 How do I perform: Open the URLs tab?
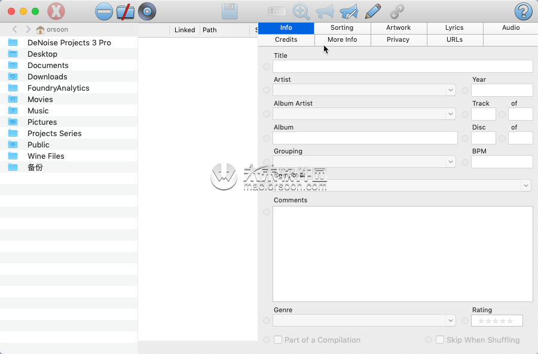pyautogui.click(x=455, y=40)
